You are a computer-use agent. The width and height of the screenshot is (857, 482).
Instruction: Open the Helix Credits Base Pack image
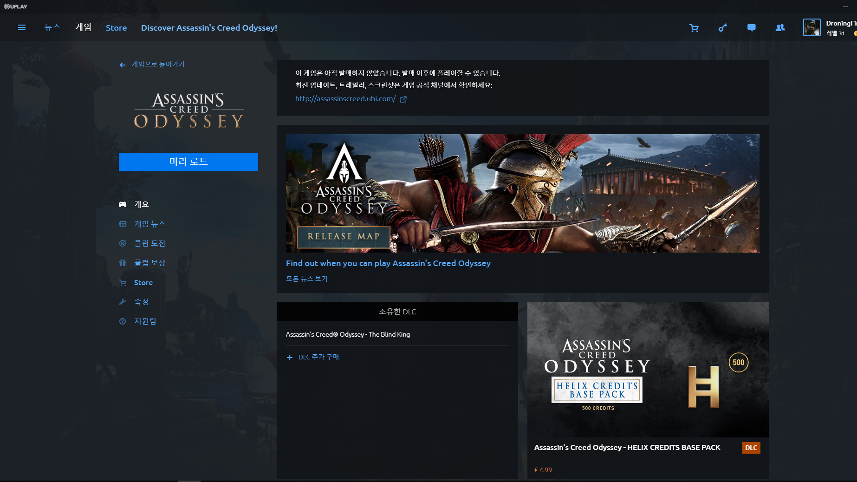point(648,370)
